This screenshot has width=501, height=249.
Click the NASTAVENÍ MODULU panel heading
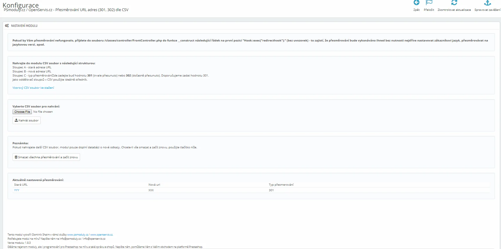tap(24, 26)
